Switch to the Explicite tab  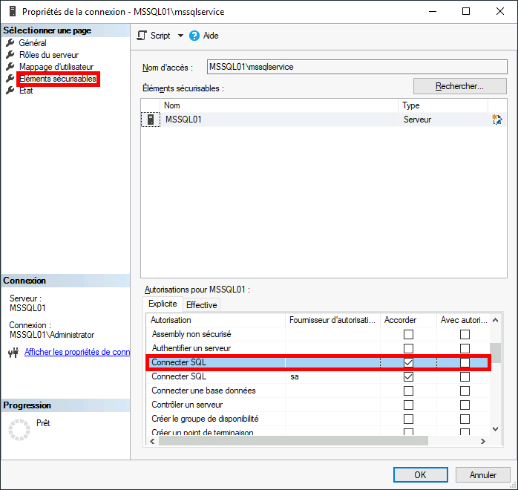163,304
